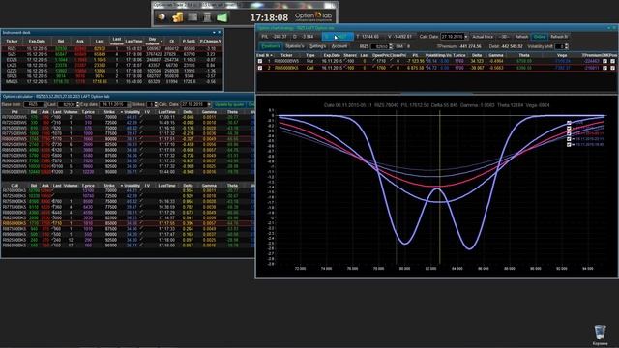Adjust Strikes stepper in Option calculator
This screenshot has width=619, height=348.
[x=156, y=104]
